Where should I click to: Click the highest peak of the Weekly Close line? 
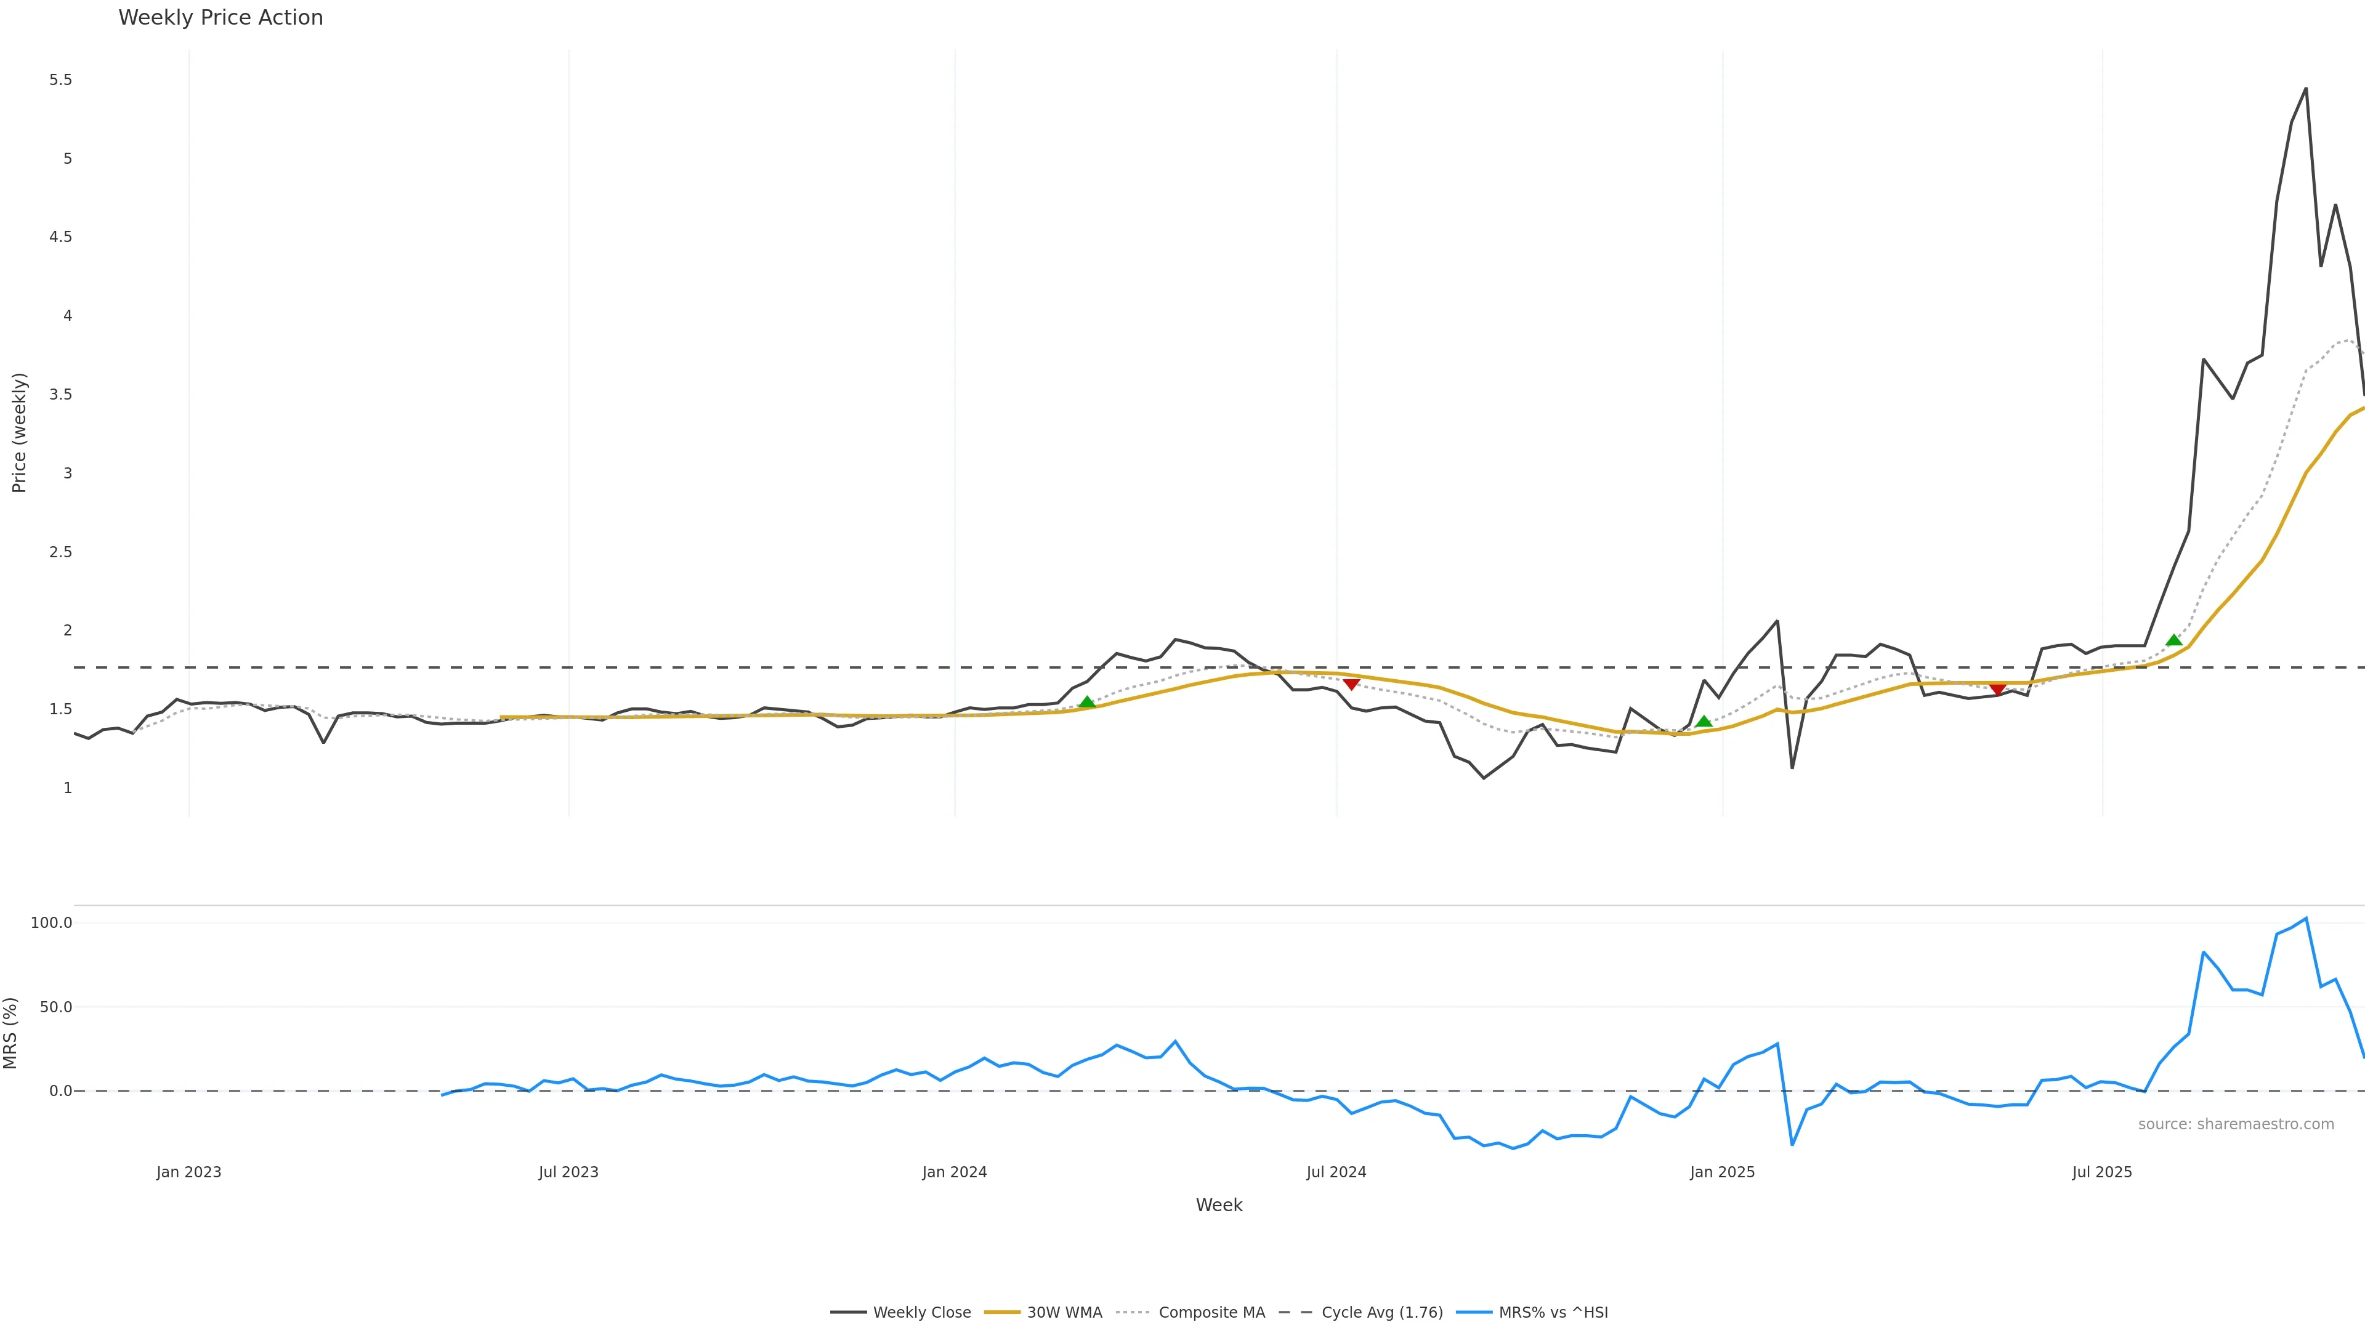point(2305,89)
